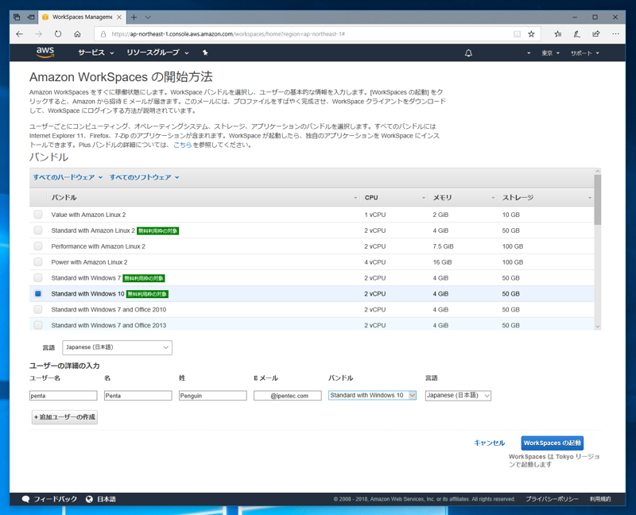Click the 日本語 footer language link

coord(107,499)
